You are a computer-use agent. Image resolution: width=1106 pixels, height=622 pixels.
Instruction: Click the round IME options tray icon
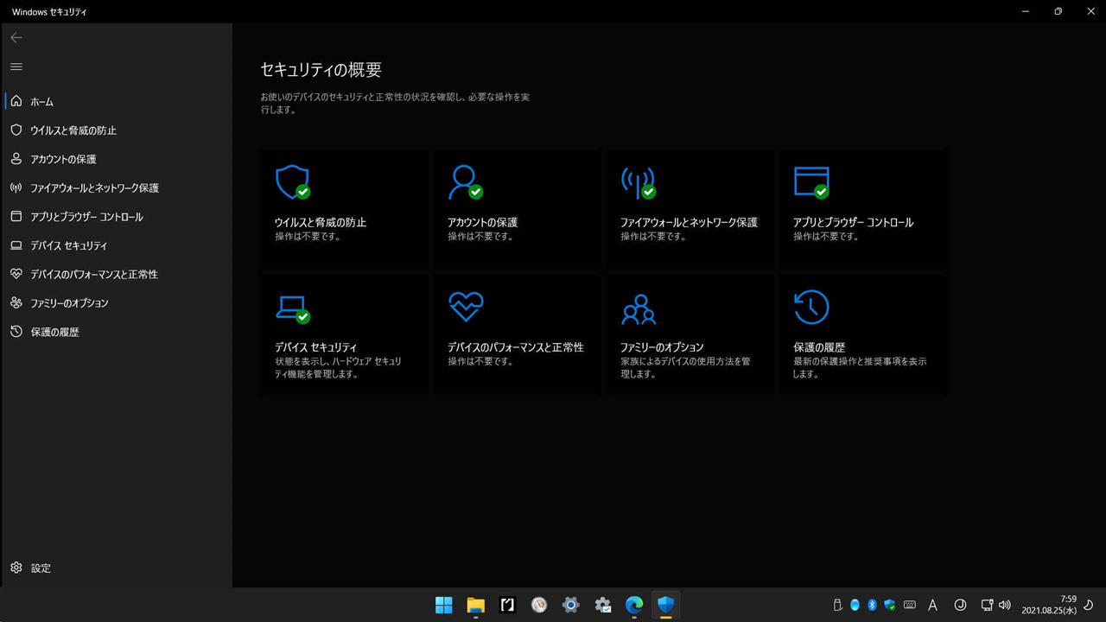tap(960, 605)
